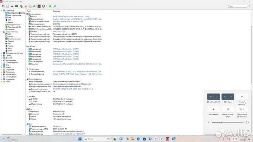Click the taskbar Поиск search box
Image resolution: width=253 pixels, height=142 pixels.
pyautogui.click(x=98, y=139)
